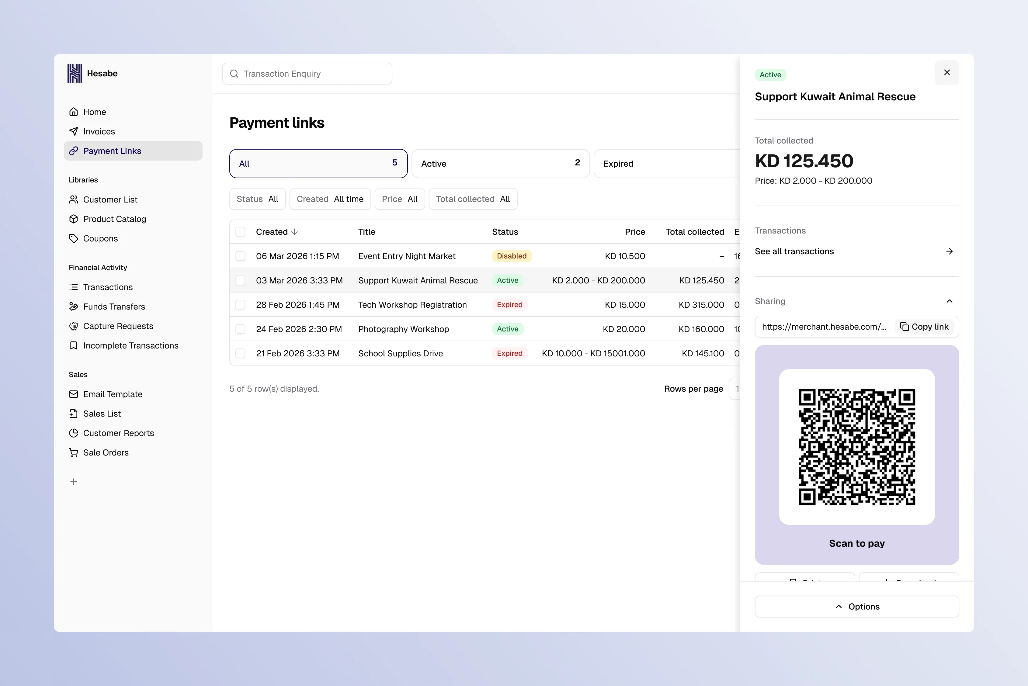Click the Payment Links chain icon
The image size is (1028, 686).
pyautogui.click(x=74, y=151)
